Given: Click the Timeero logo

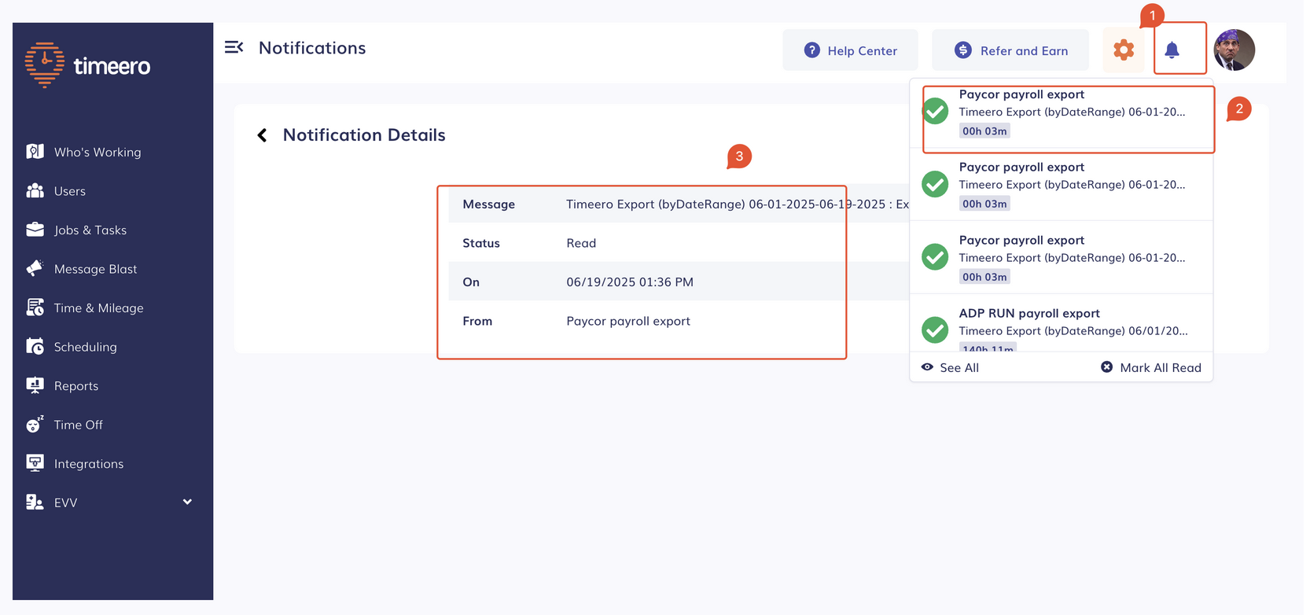Looking at the screenshot, I should 87,65.
